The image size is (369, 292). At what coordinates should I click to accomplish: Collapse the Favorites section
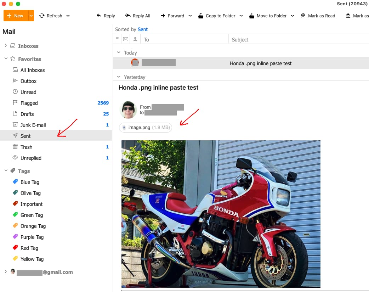(x=6, y=58)
